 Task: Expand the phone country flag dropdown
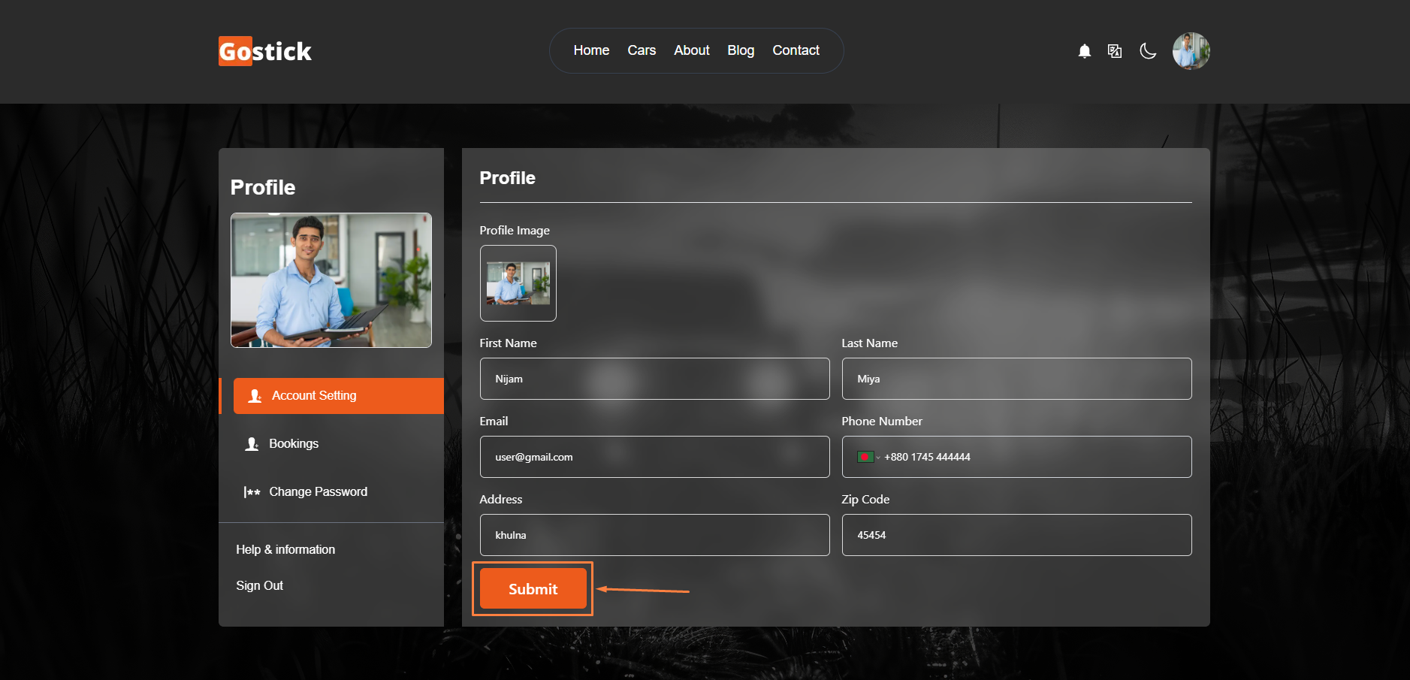[868, 457]
